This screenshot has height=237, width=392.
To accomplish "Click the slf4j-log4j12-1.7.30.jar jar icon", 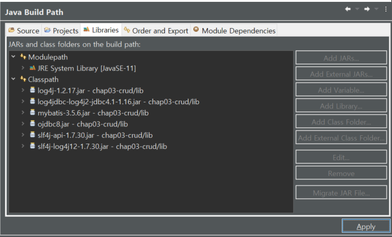I will [32, 145].
